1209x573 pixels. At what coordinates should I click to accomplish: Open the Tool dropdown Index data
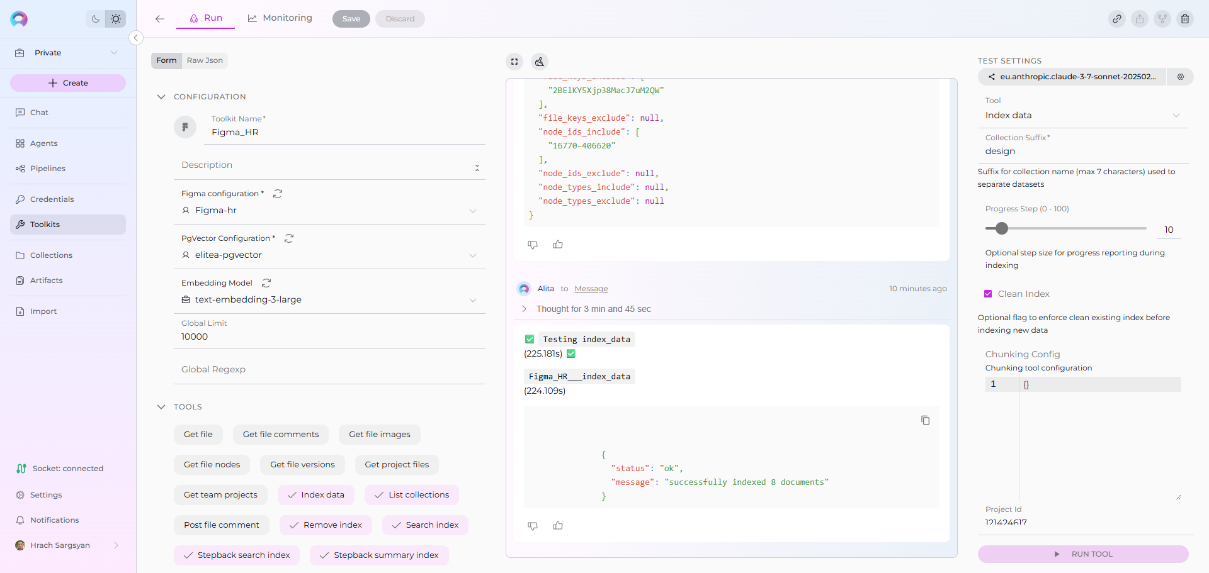(1083, 116)
